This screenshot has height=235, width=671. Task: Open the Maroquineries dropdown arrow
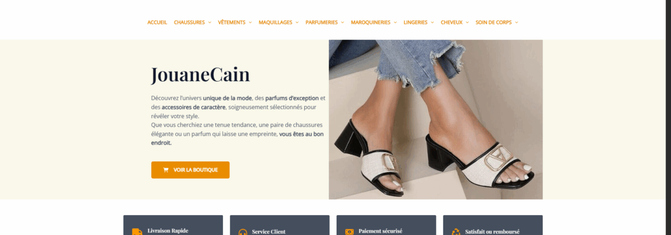[395, 23]
